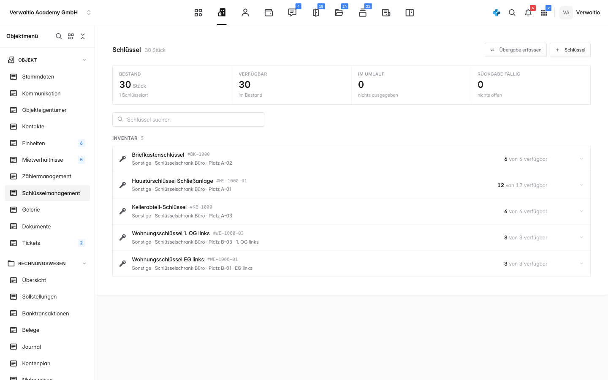
Task: Open the apps grid with badge 9
Action: [x=544, y=13]
